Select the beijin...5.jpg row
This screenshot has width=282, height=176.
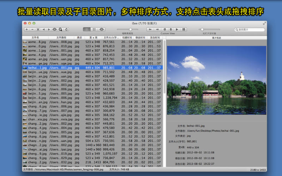[x=92, y=94]
